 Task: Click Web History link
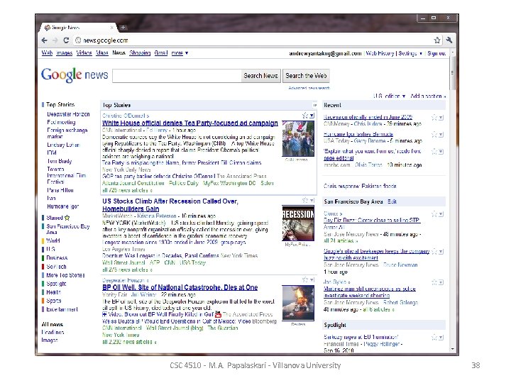tap(380, 53)
